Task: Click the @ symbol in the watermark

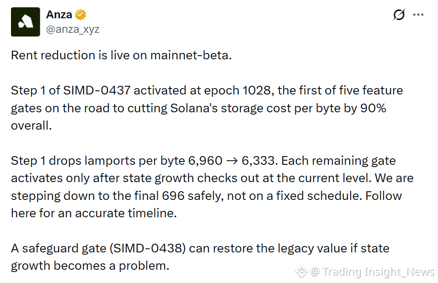Action: tap(315, 271)
